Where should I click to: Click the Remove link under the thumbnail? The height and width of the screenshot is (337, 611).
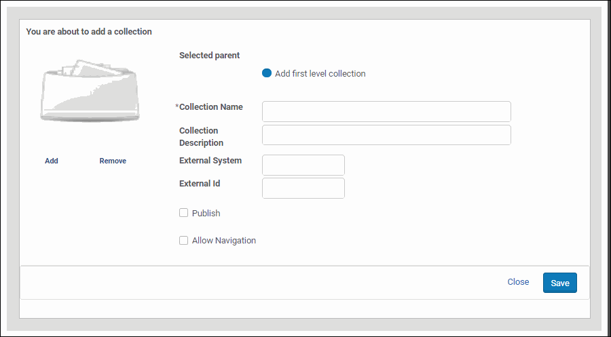(x=113, y=161)
